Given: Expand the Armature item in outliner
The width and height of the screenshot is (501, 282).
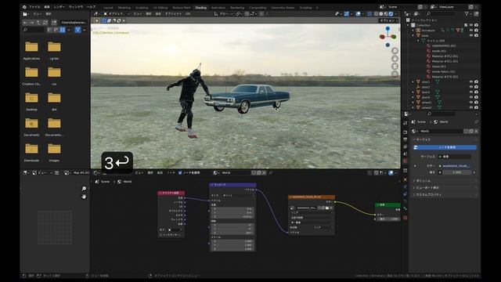Looking at the screenshot, I should pyautogui.click(x=413, y=31).
